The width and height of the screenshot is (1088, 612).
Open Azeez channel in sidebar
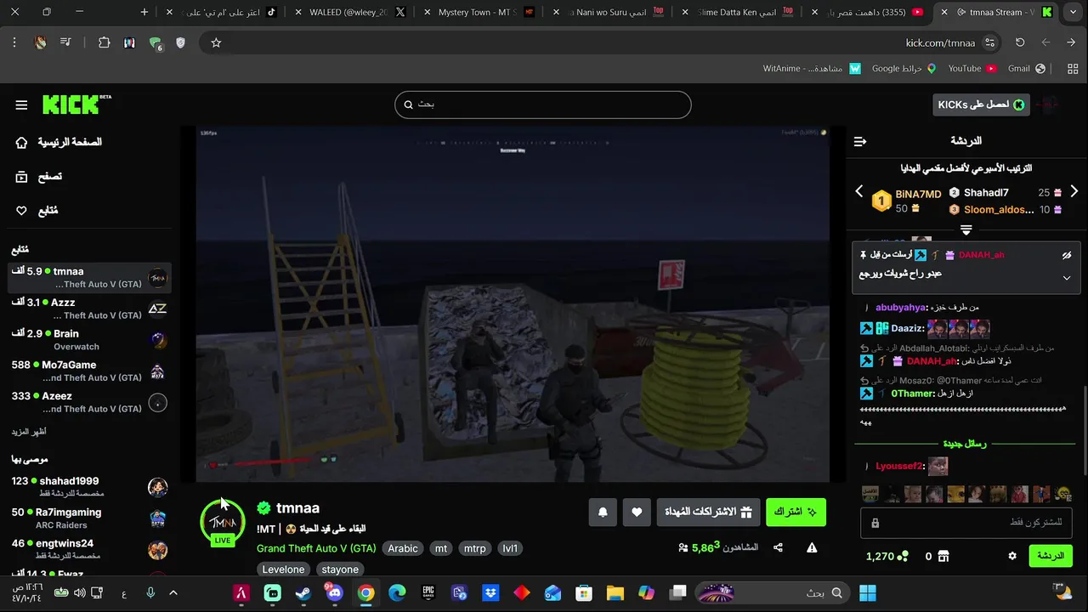pyautogui.click(x=89, y=402)
